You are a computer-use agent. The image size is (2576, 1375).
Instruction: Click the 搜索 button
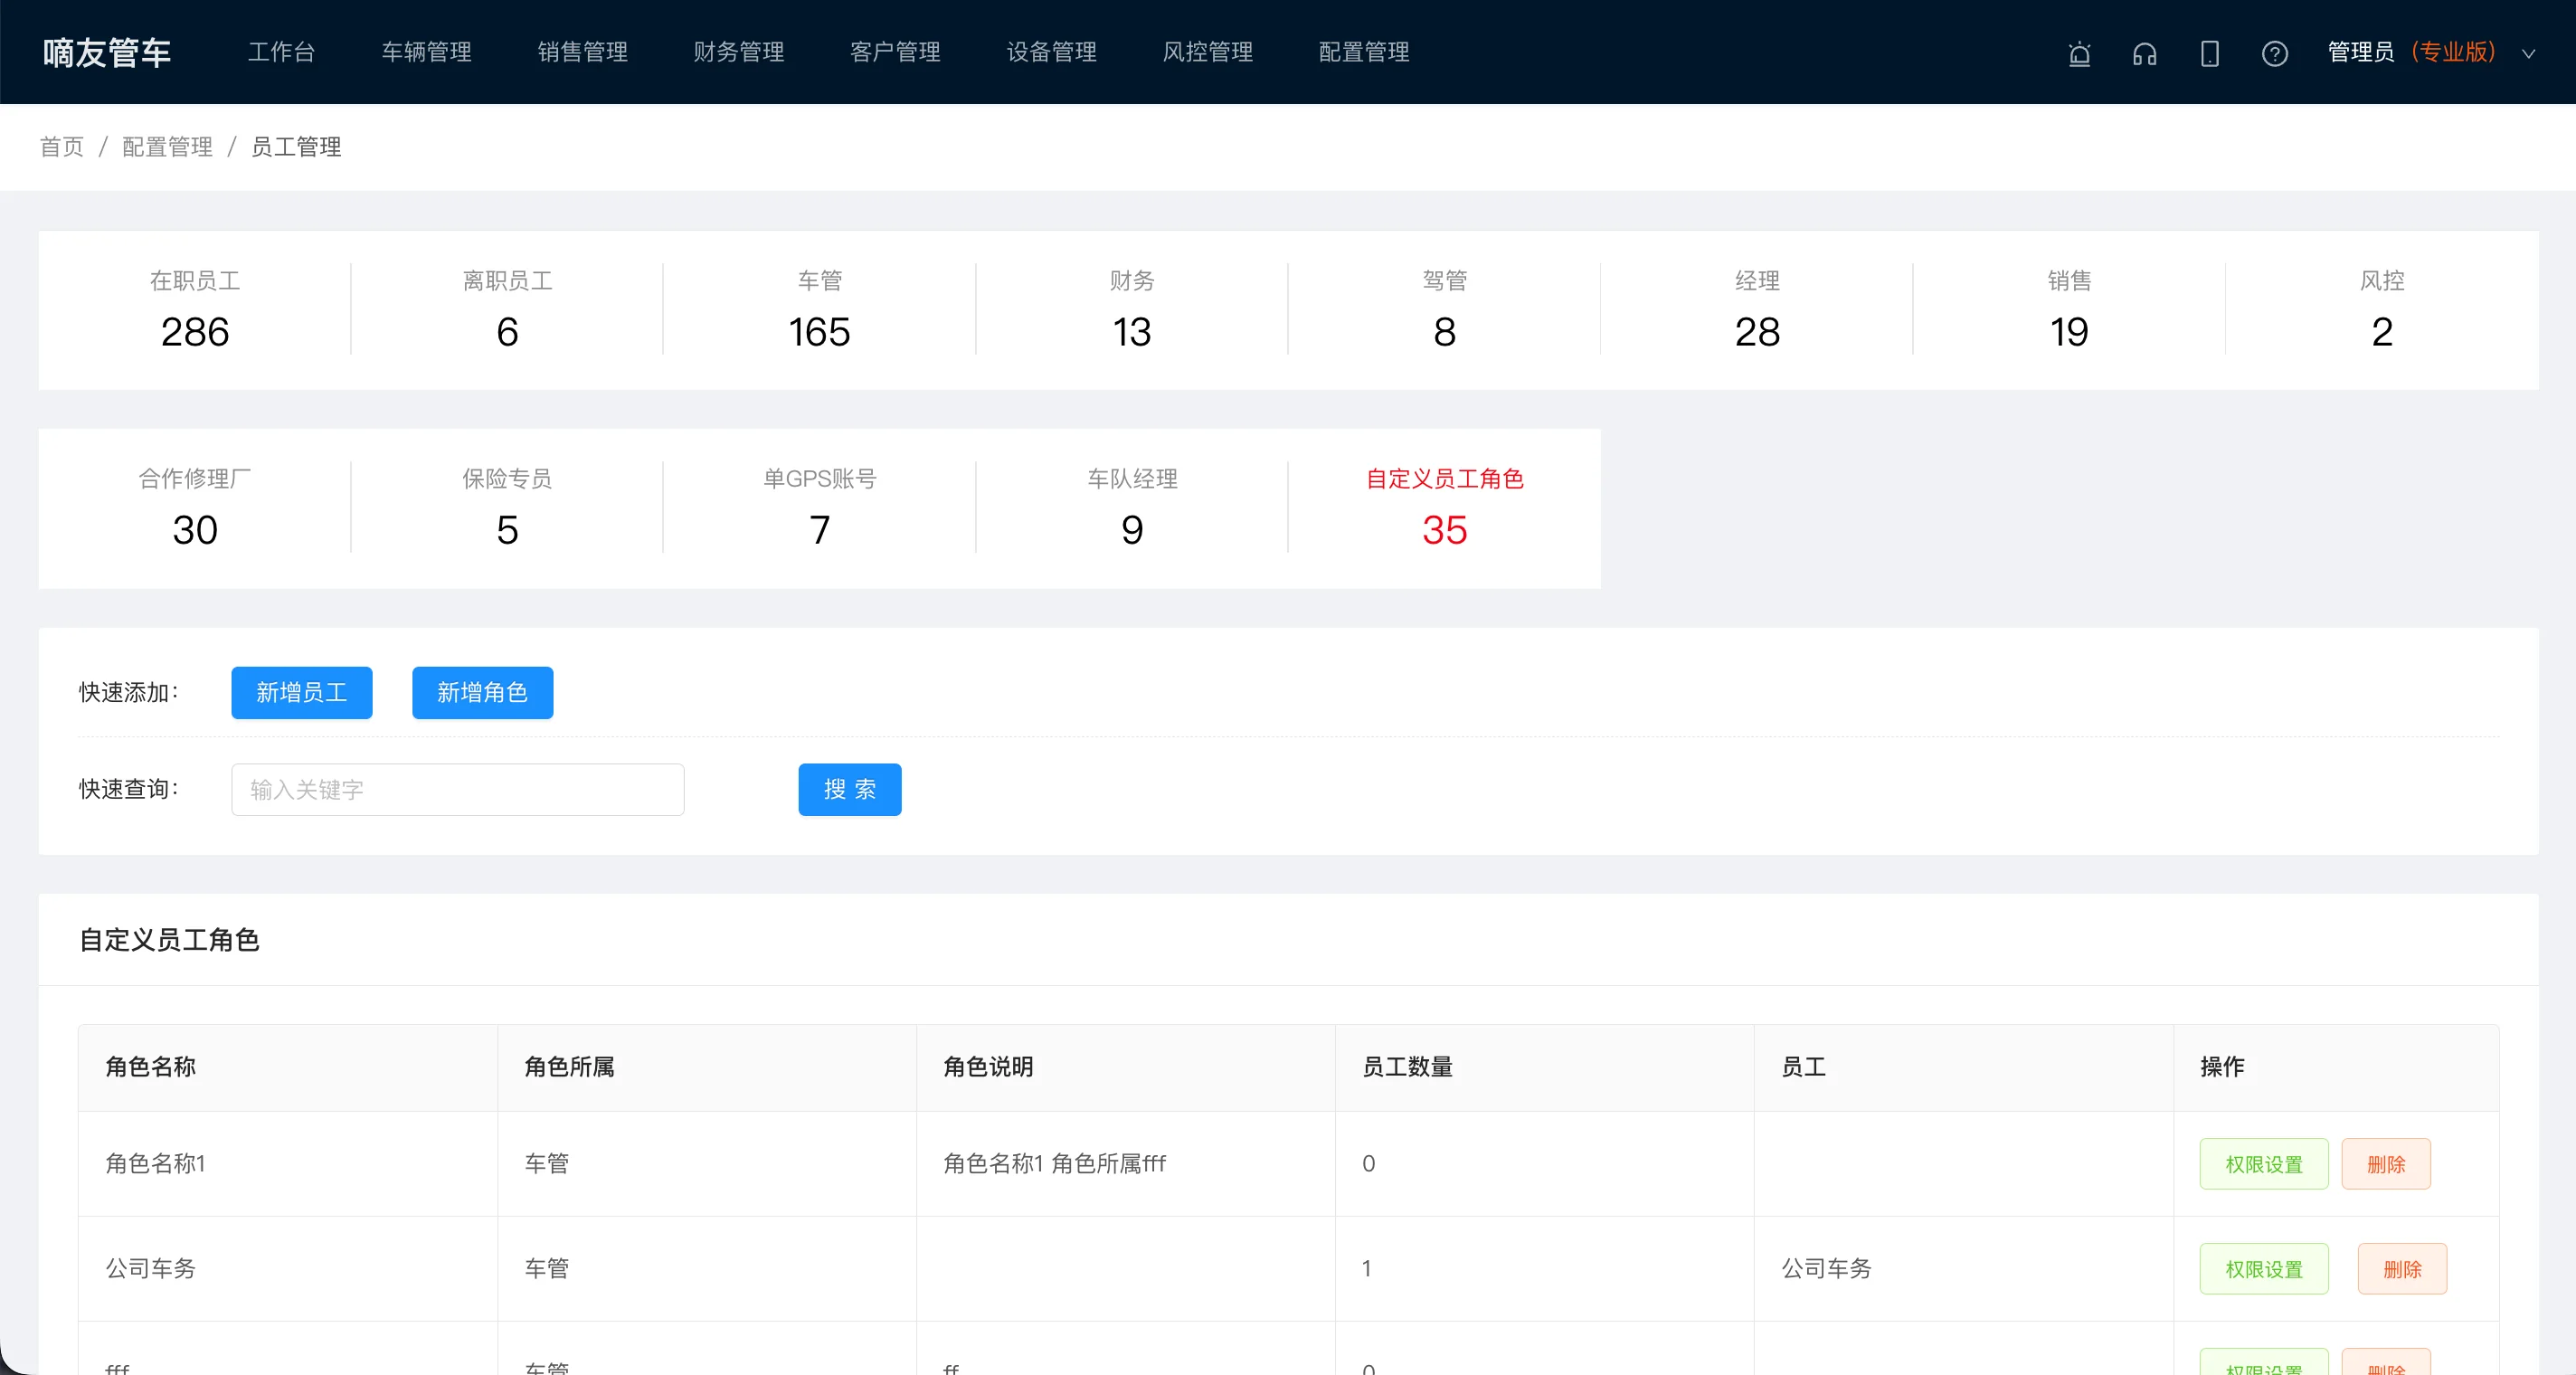850,790
